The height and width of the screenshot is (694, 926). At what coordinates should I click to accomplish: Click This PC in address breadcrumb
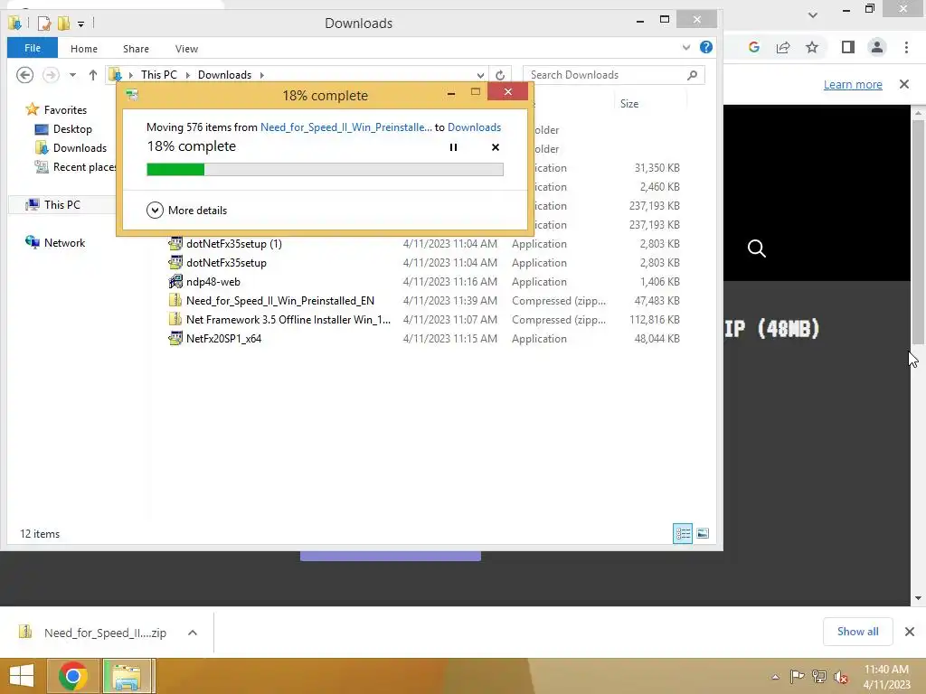point(159,75)
